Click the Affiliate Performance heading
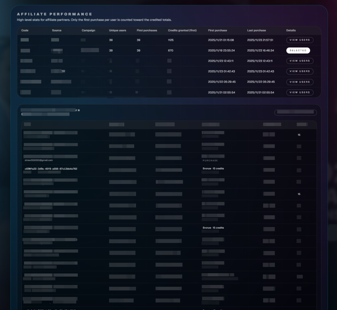 [55, 14]
